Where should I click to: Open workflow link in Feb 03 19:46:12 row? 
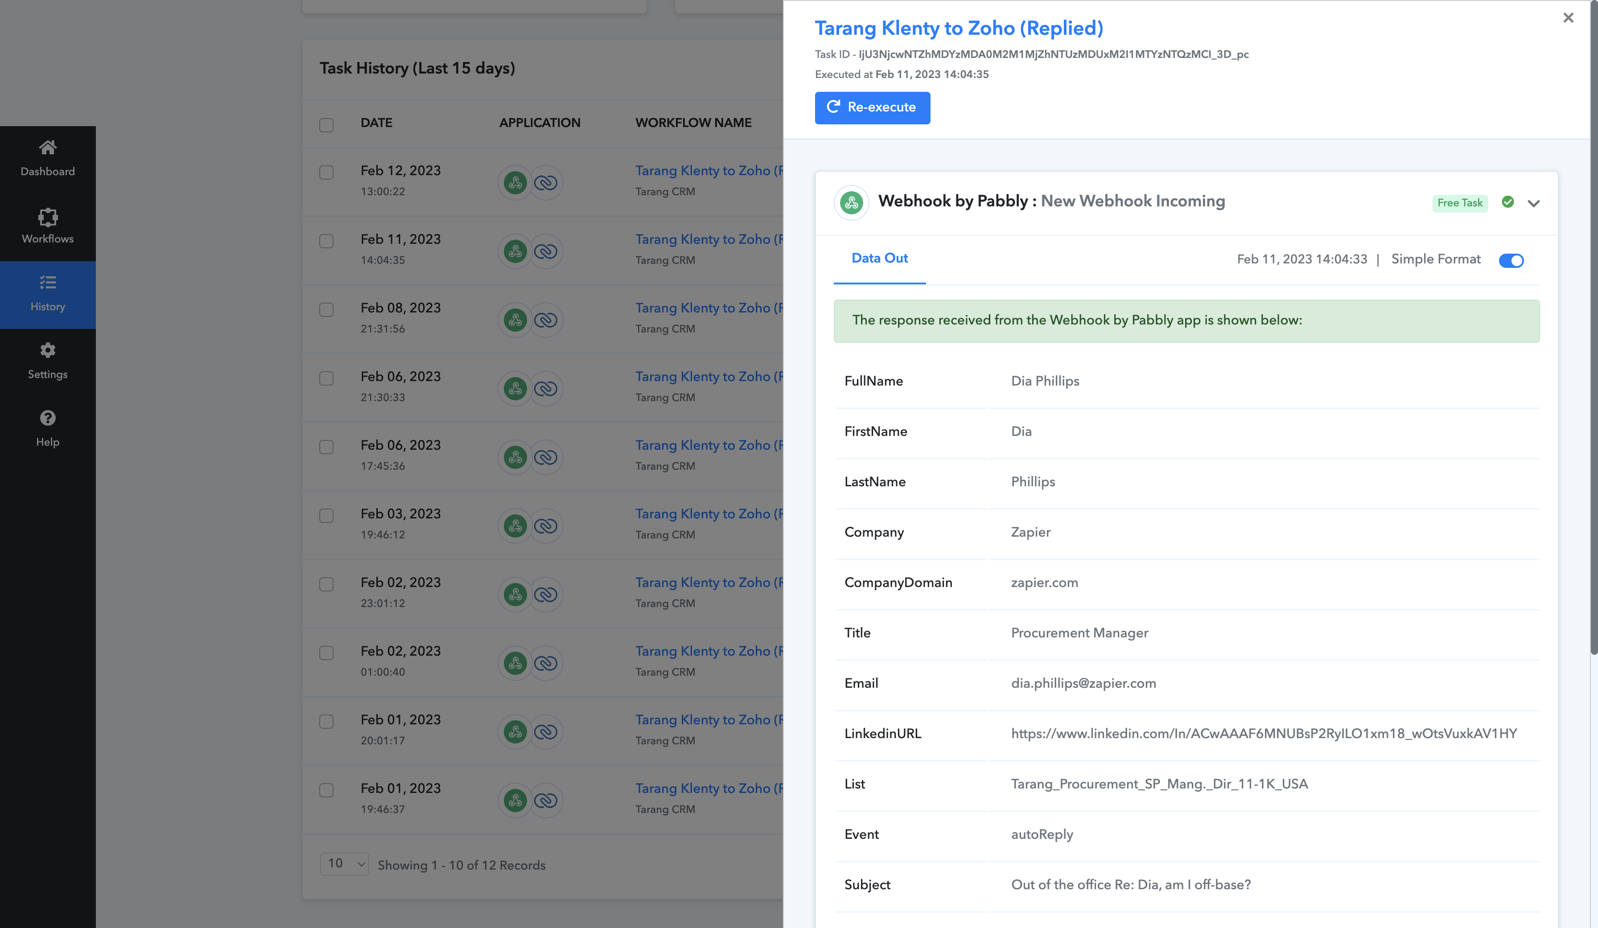(709, 513)
